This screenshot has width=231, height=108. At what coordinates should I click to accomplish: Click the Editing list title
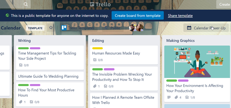98,41
